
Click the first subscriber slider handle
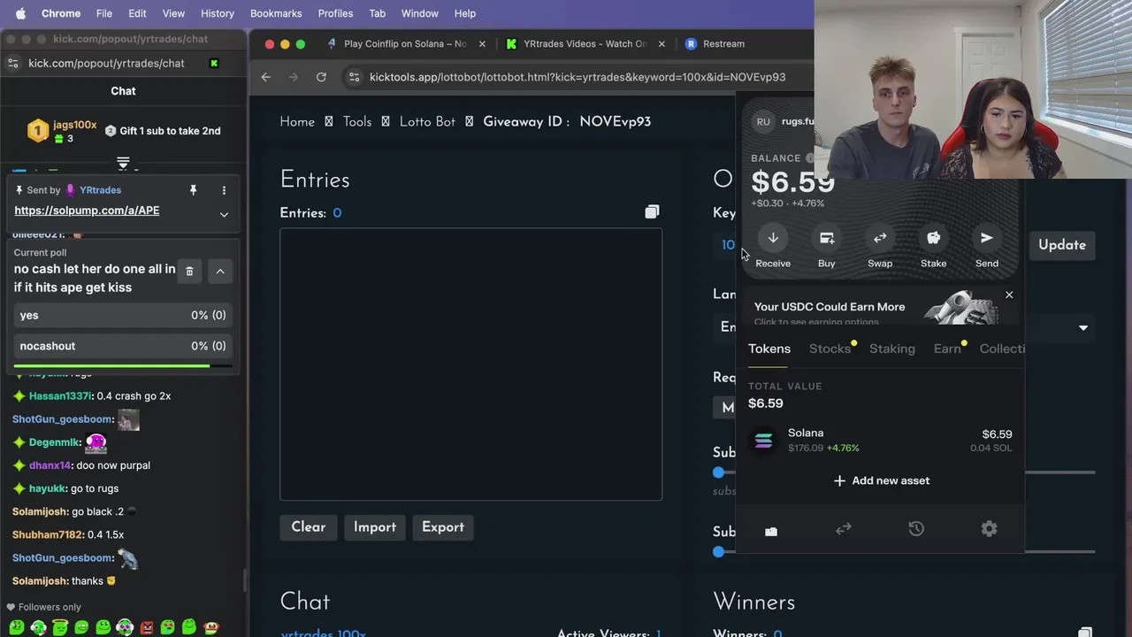(x=719, y=472)
